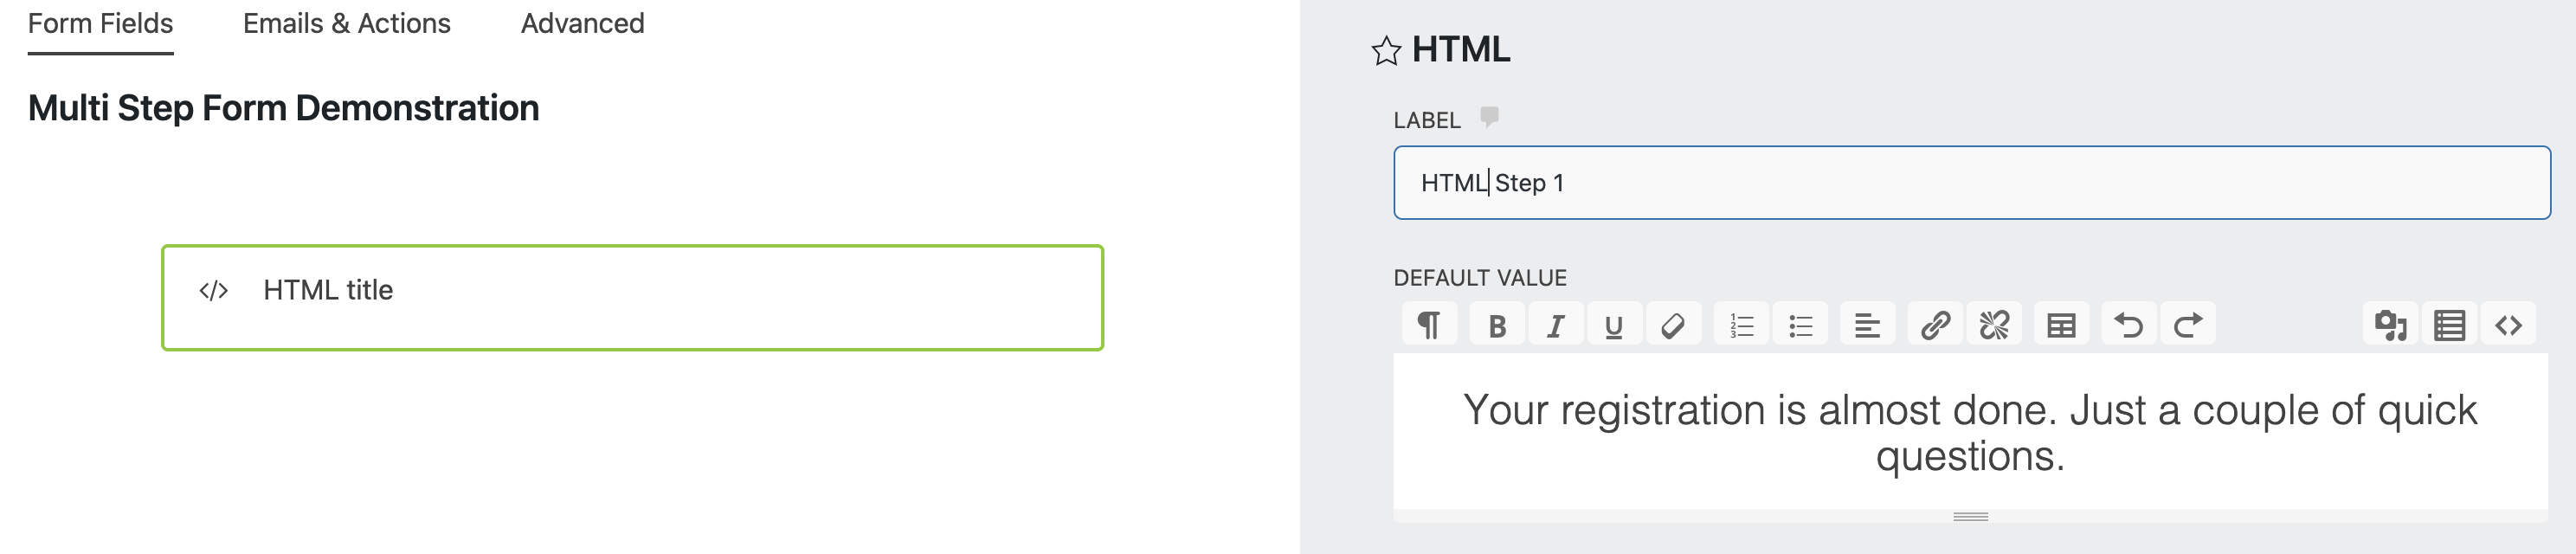The image size is (2576, 554).
Task: Switch to the Emails & Actions tab
Action: [345, 23]
